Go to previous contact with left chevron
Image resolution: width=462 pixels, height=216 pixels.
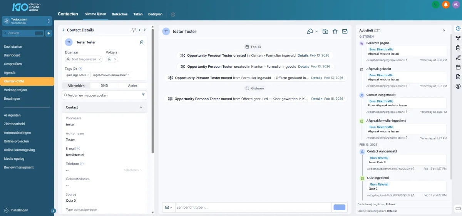pos(140,30)
